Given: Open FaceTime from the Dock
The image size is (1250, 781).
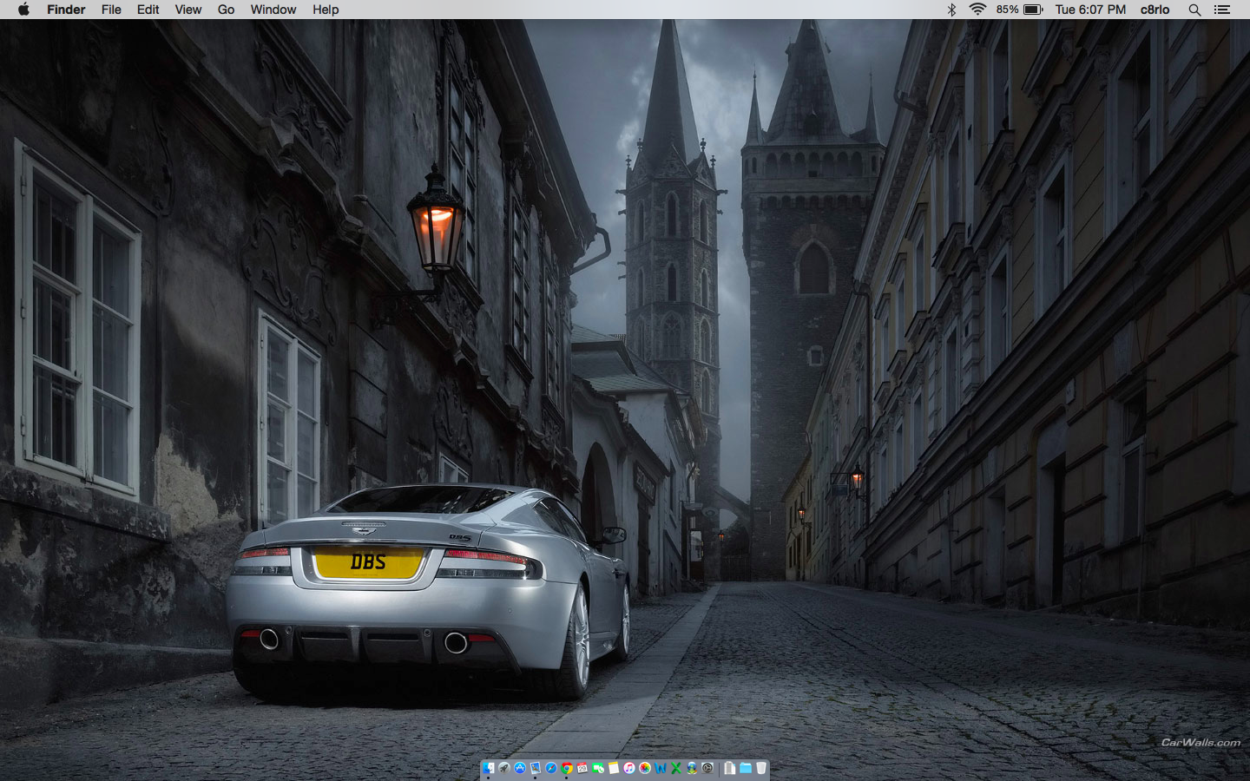Looking at the screenshot, I should (x=598, y=768).
